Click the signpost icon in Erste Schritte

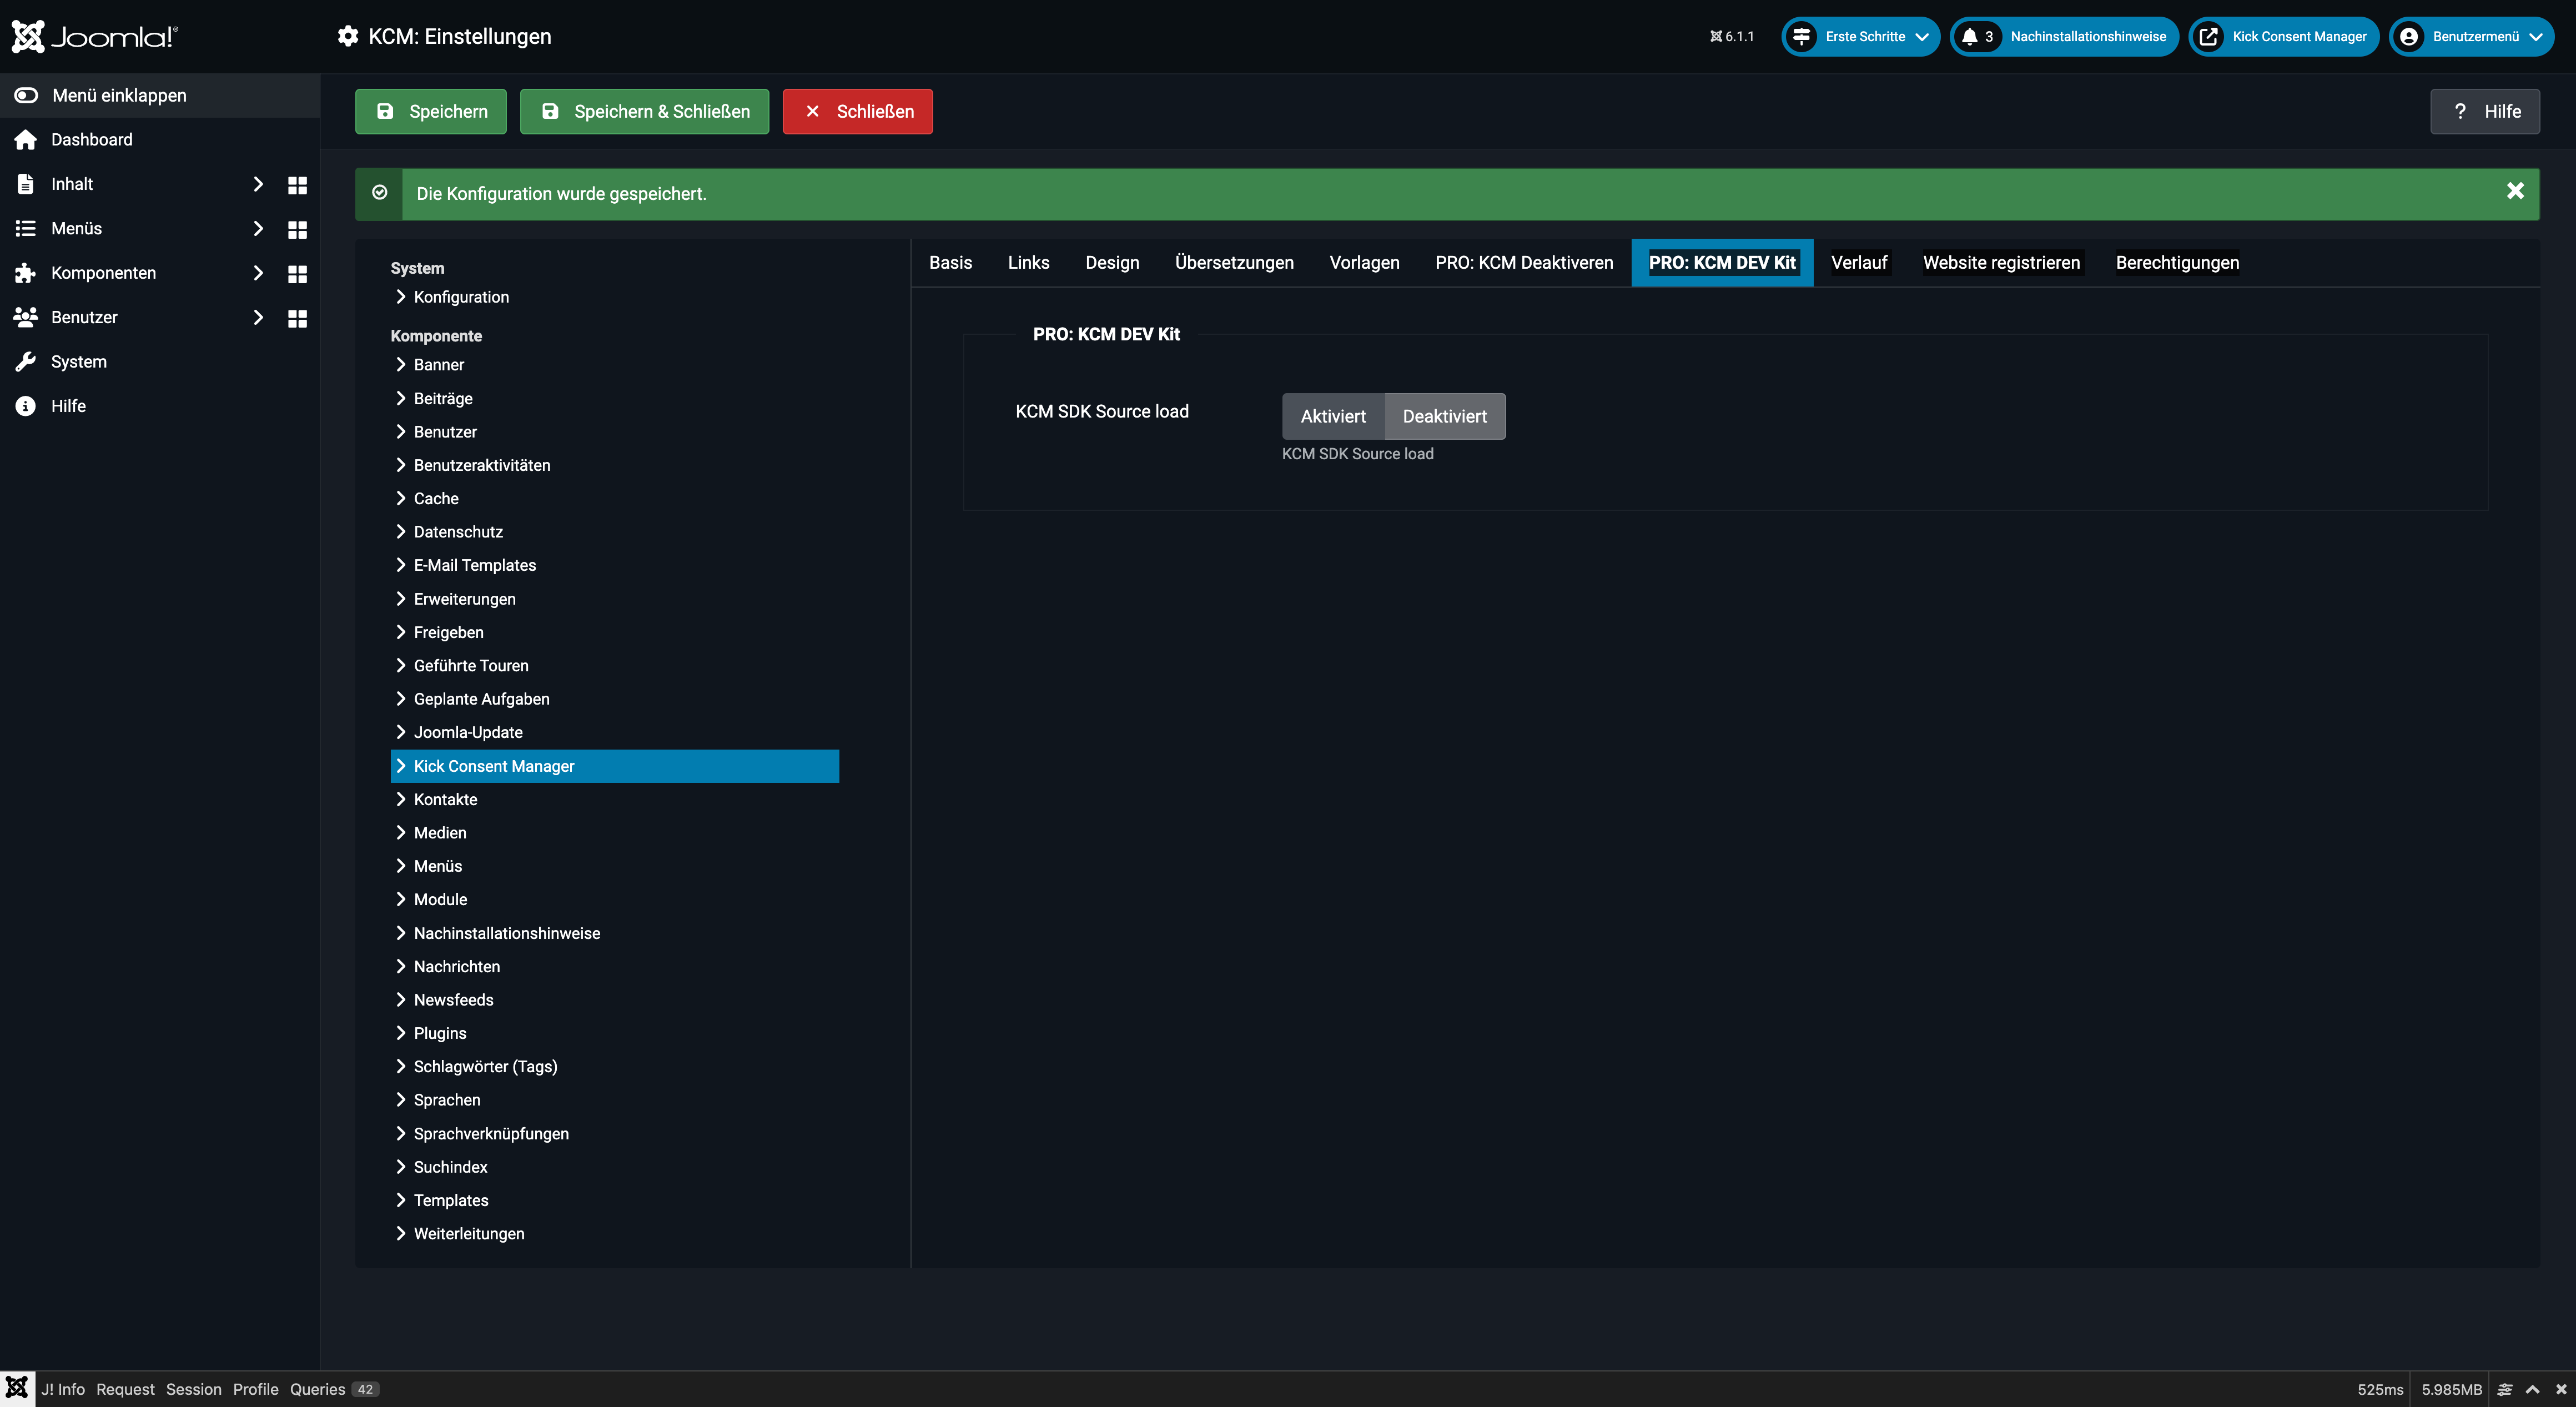(1801, 36)
